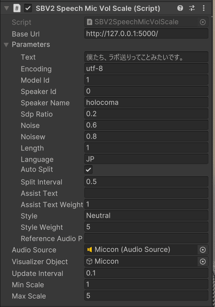The width and height of the screenshot is (215, 307).
Task: Click the empty Assist Text field
Action: [146, 193]
